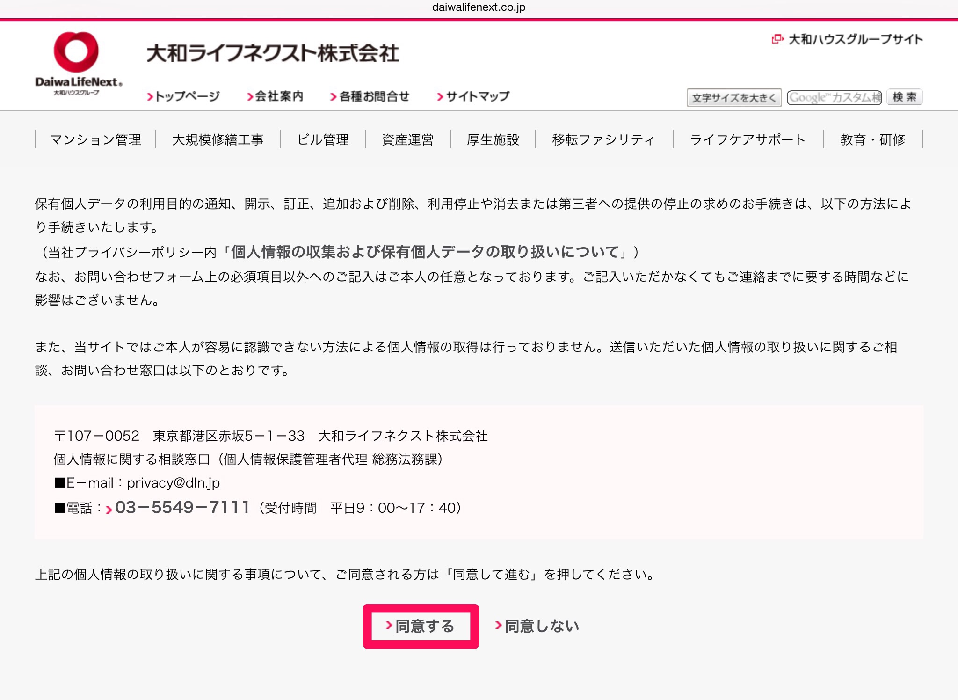Open 各種お問合せ page
The height and width of the screenshot is (700, 958).
tap(373, 96)
